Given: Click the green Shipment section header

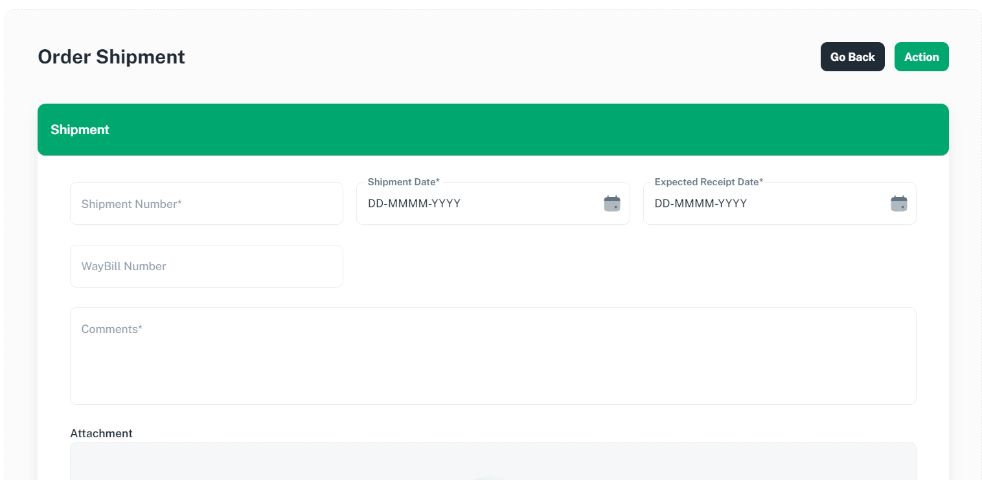Looking at the screenshot, I should [492, 130].
